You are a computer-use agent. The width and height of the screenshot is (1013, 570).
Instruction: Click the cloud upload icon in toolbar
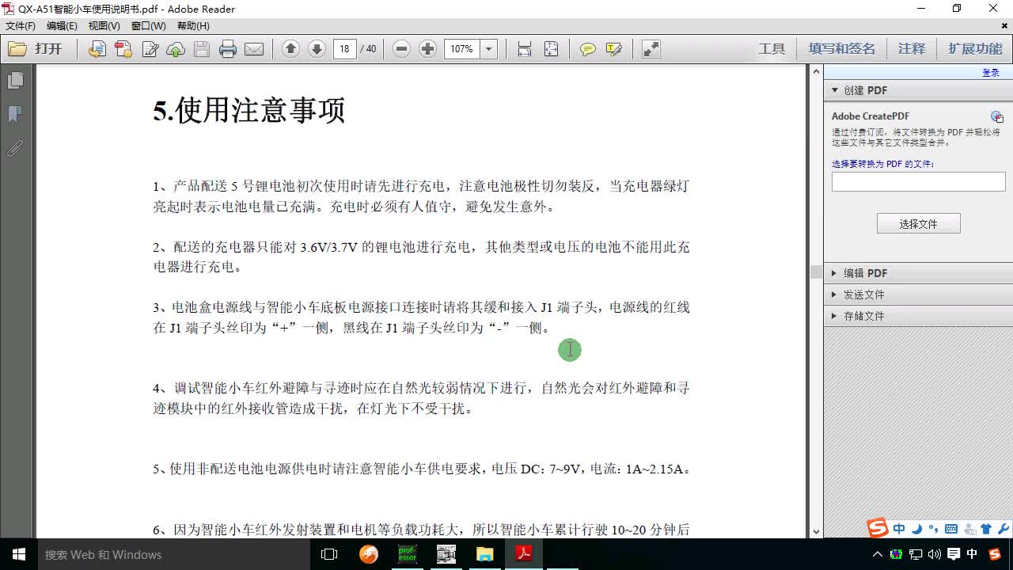tap(176, 49)
